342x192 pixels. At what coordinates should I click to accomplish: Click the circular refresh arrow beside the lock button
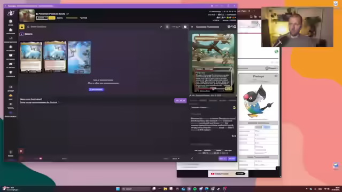[28, 27]
